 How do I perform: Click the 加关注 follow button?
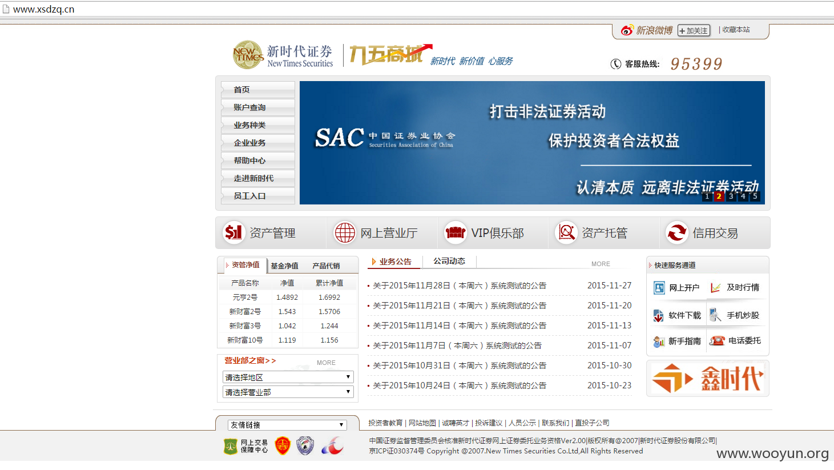click(694, 31)
